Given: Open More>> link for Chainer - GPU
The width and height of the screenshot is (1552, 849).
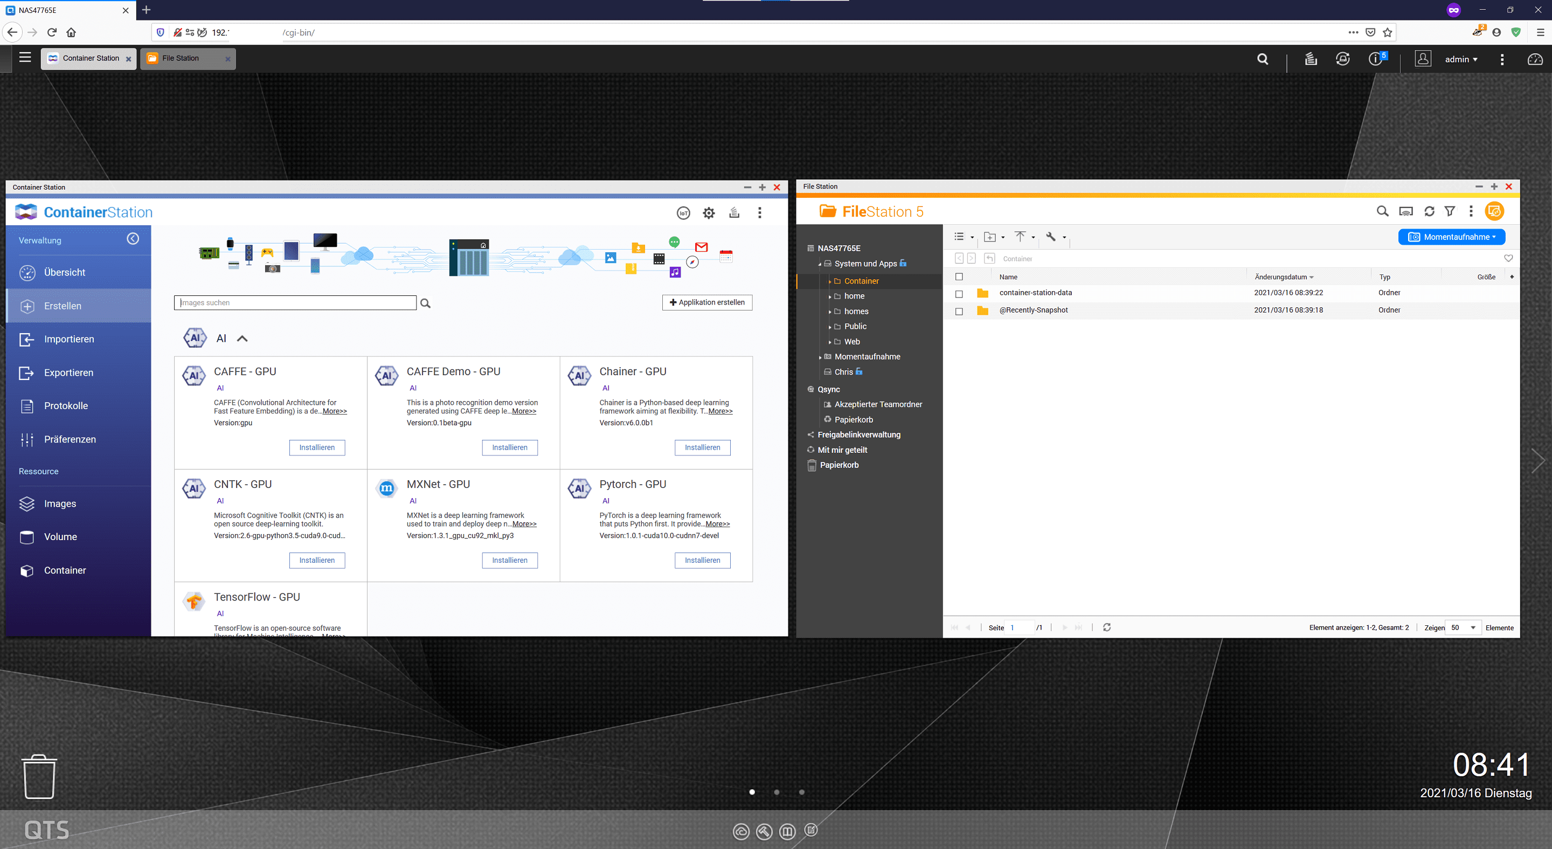Looking at the screenshot, I should point(720,411).
